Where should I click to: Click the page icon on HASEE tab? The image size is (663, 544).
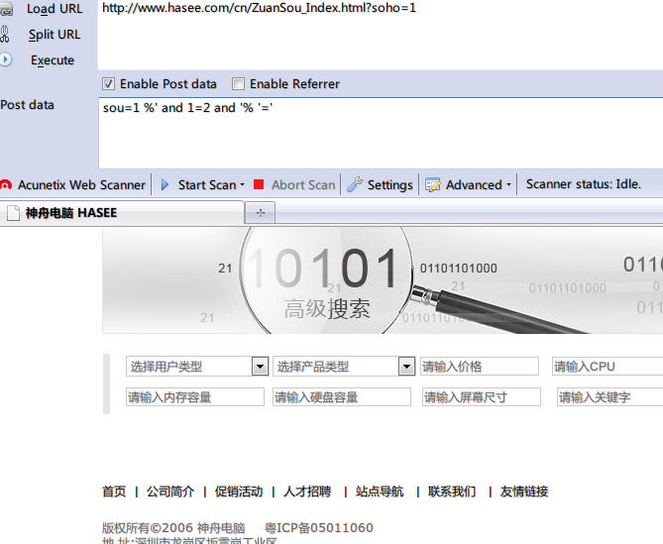coord(13,213)
